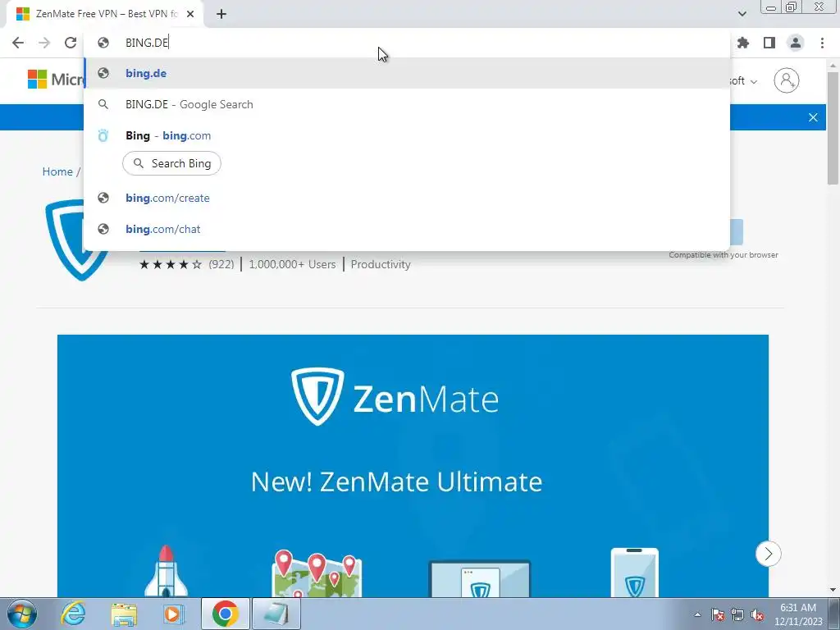The width and height of the screenshot is (840, 630).
Task: Click the (922) ratings count
Action: (221, 264)
